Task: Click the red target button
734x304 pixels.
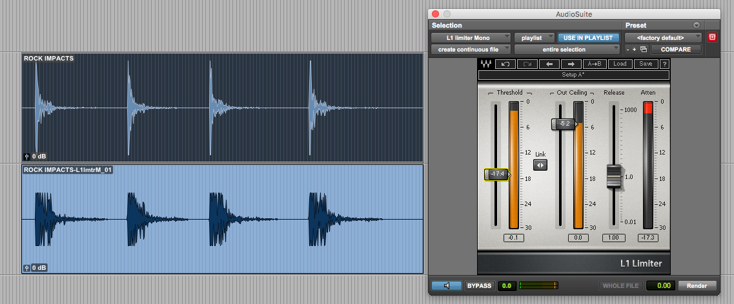Action: [x=712, y=37]
